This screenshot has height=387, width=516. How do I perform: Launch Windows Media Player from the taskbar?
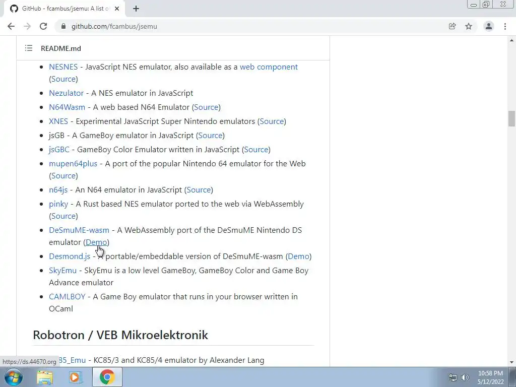pyautogui.click(x=75, y=377)
